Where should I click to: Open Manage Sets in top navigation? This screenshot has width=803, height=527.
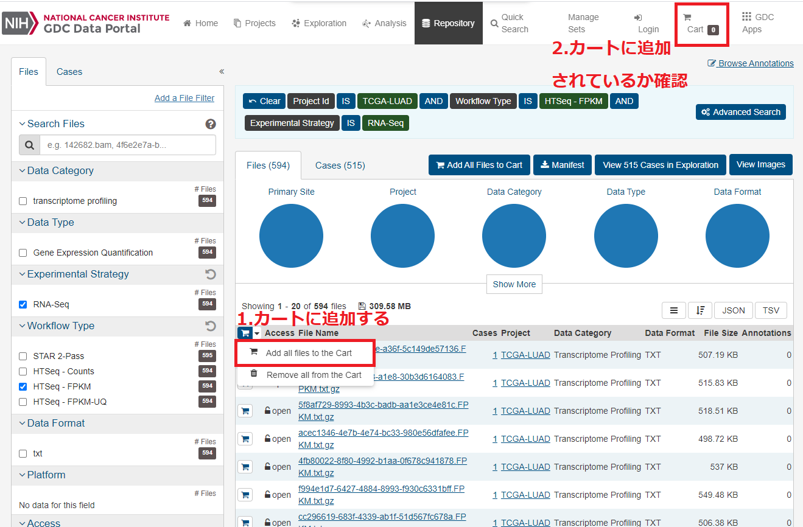tap(583, 23)
